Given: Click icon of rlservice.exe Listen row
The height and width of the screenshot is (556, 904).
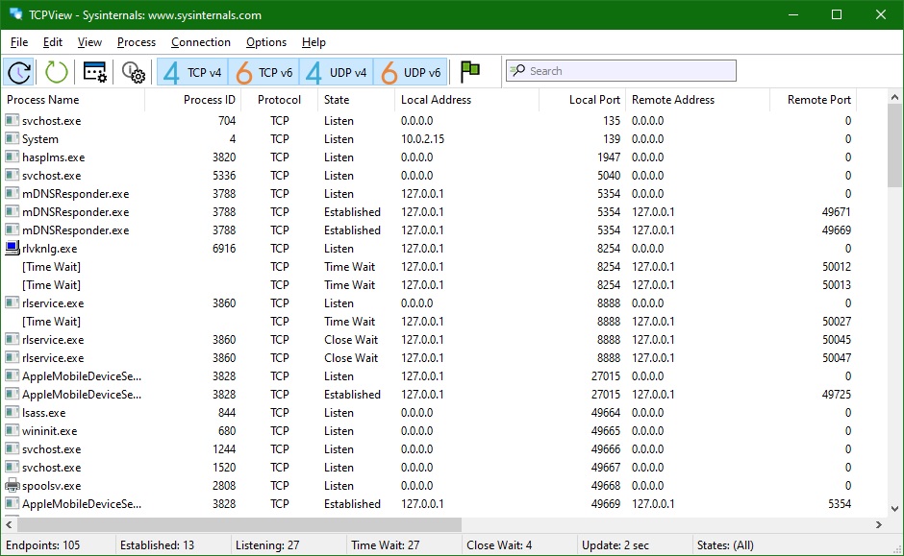Looking at the screenshot, I should tap(13, 302).
